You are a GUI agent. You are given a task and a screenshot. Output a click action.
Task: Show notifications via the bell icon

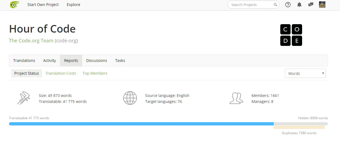click(x=299, y=5)
